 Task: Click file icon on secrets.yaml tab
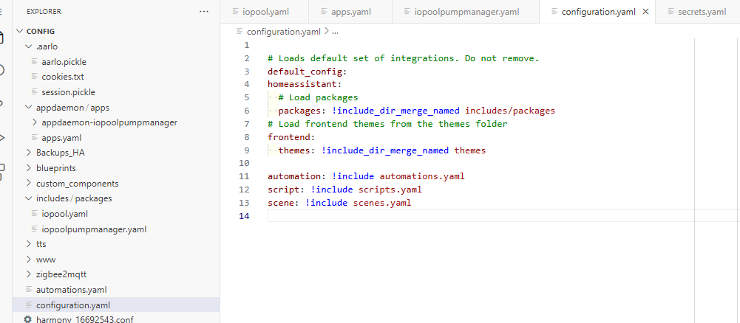[x=671, y=12]
